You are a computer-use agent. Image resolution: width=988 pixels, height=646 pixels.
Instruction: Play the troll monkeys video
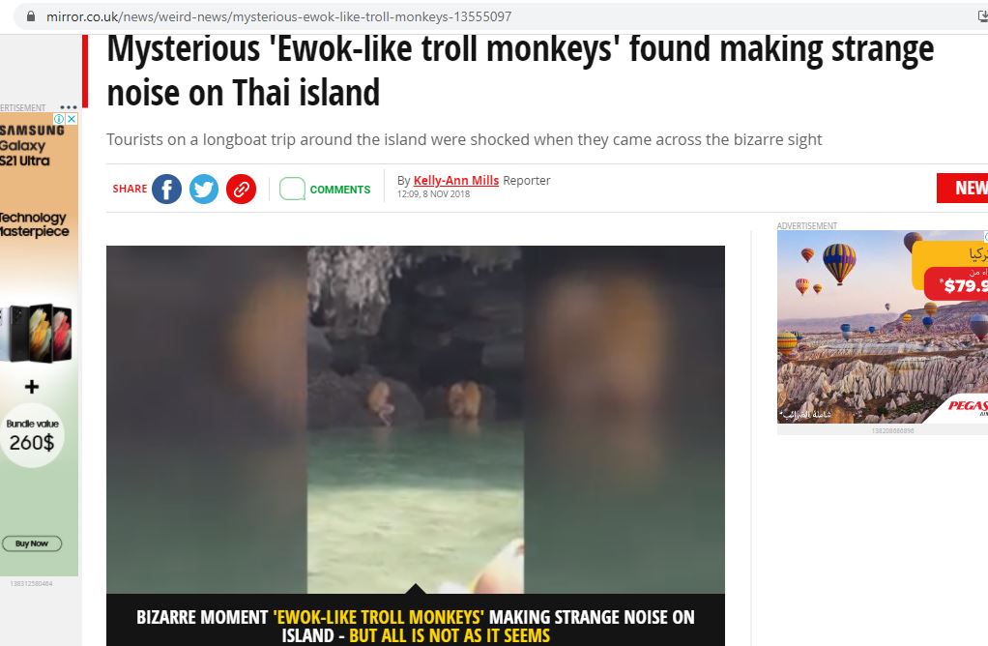pyautogui.click(x=416, y=419)
